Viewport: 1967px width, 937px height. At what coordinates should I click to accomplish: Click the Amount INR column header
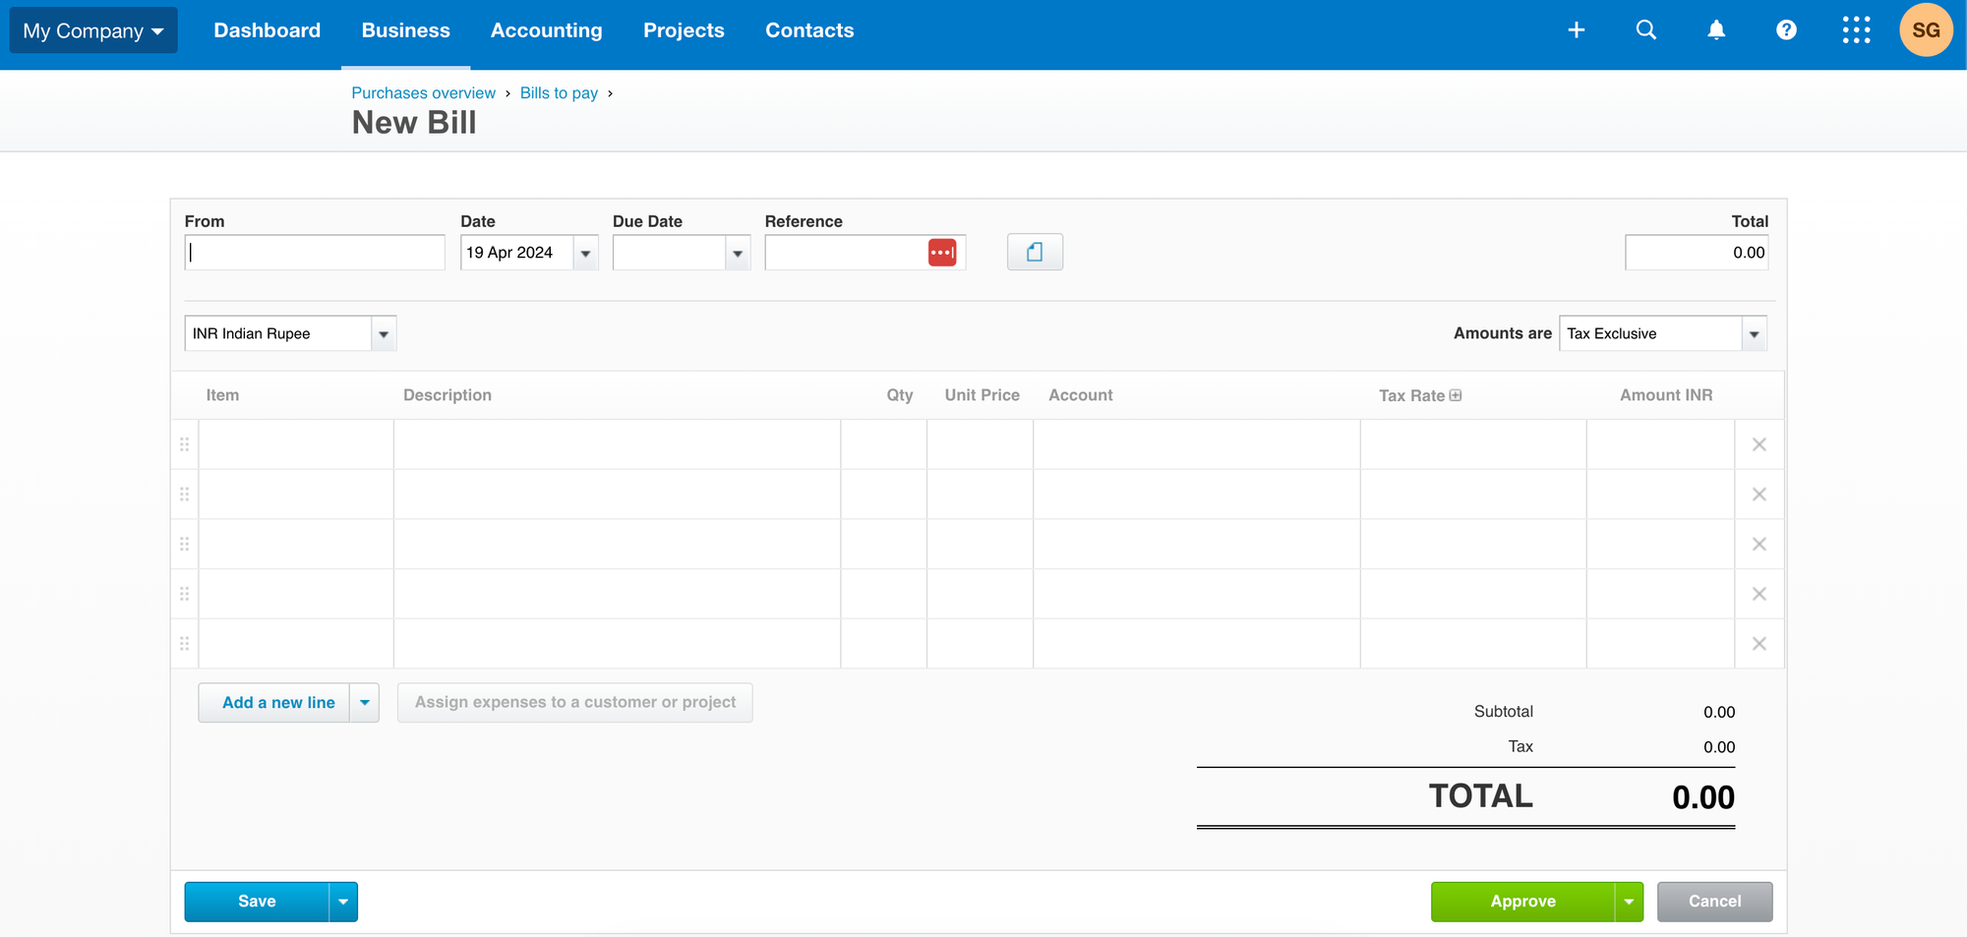click(1666, 395)
